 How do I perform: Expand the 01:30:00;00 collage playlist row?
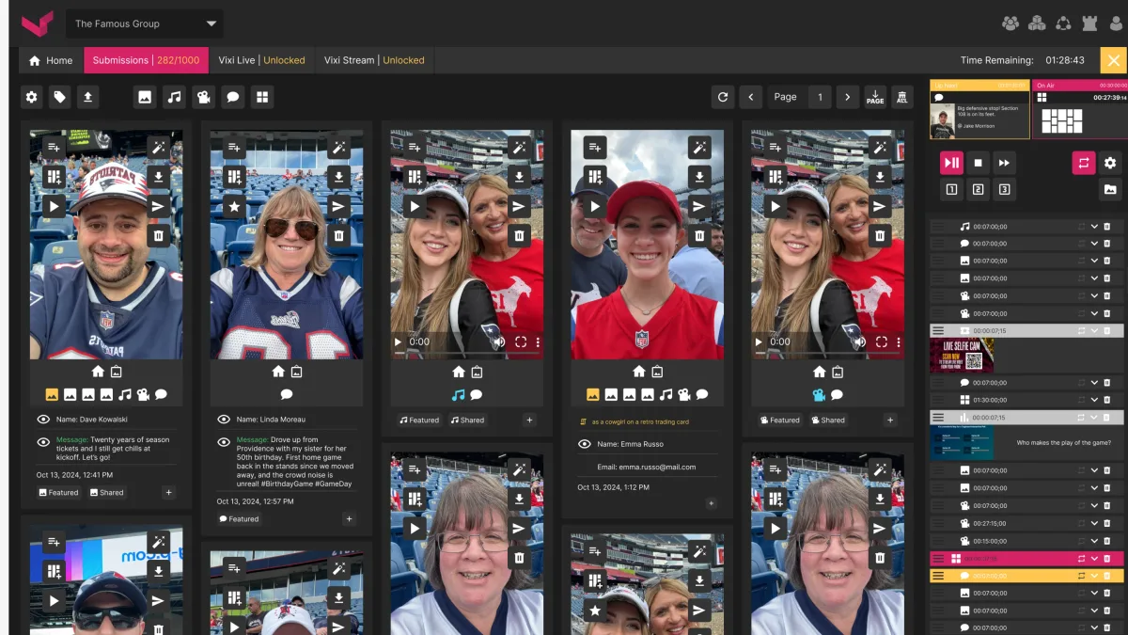[1094, 400]
